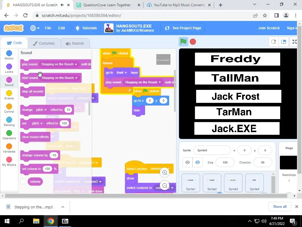Zoom out the code workspace

pos(165,186)
